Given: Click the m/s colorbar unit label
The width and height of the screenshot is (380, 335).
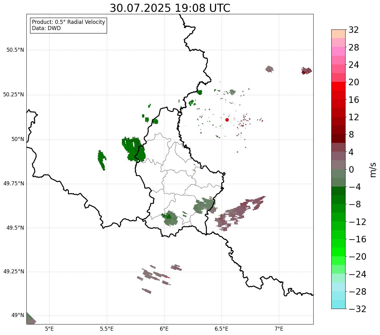Looking at the screenshot, I should [373, 170].
